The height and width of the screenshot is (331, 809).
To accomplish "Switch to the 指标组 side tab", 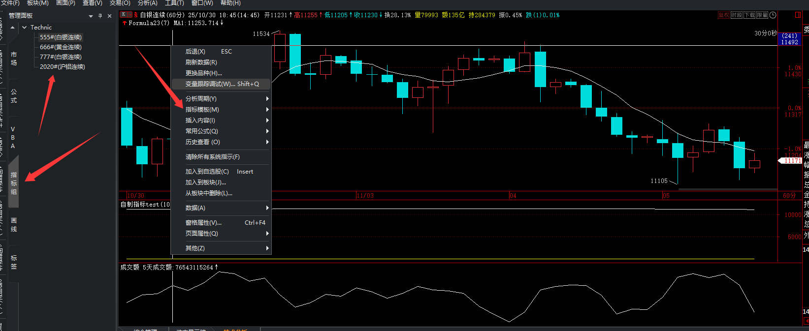I will [x=14, y=183].
